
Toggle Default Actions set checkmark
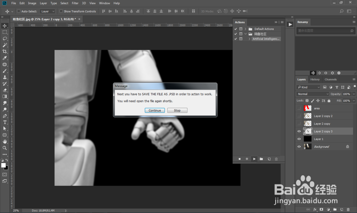[x=236, y=29]
